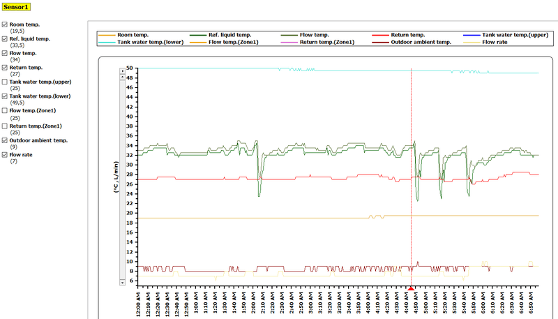Click the Room temp. legend line swatch
This screenshot has width=558, height=319.
107,35
